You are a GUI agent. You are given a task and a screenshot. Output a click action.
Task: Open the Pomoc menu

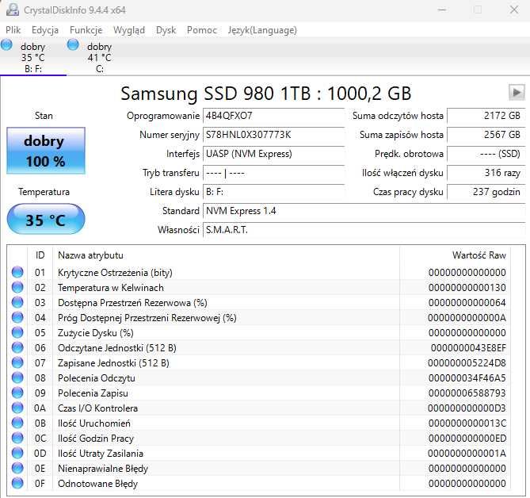[202, 30]
